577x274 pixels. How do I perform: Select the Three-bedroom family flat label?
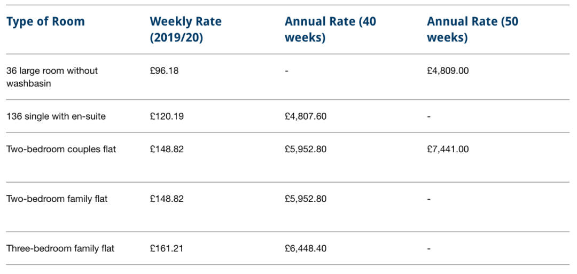(x=60, y=248)
